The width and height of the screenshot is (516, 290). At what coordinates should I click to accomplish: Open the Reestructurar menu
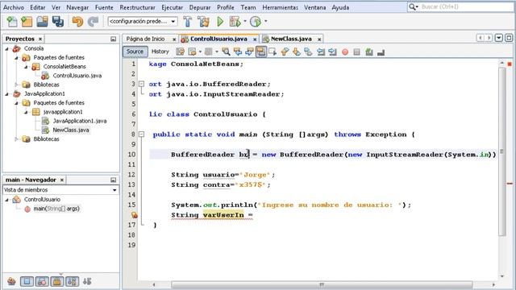click(138, 7)
